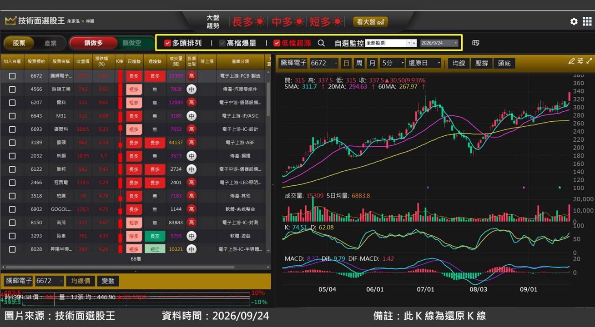Switch to the 產業 tab
The width and height of the screenshot is (595, 327).
click(50, 43)
